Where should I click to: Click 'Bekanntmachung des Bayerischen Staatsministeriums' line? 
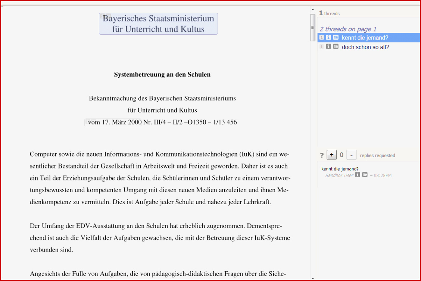pyautogui.click(x=162, y=98)
